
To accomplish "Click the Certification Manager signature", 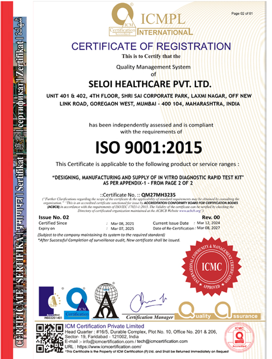I will 148,302.
